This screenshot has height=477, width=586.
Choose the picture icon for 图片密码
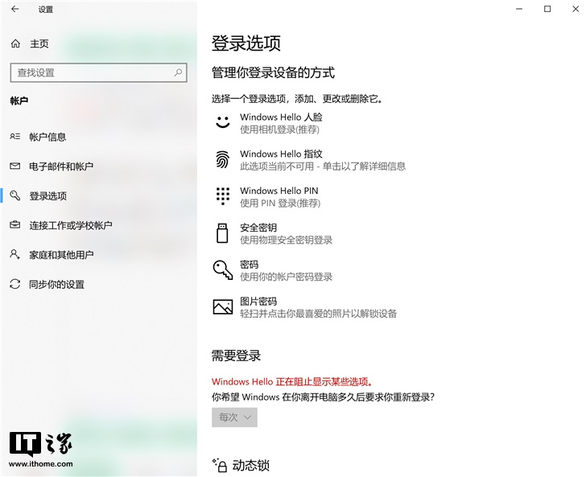pyautogui.click(x=223, y=306)
